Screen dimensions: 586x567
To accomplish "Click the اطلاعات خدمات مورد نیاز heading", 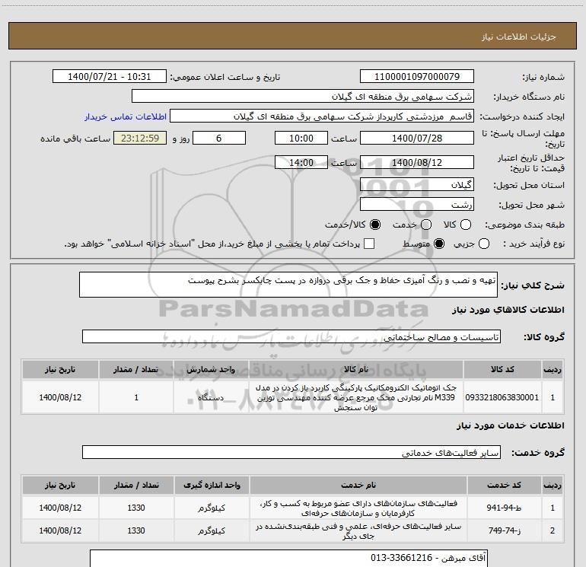I will (x=510, y=425).
